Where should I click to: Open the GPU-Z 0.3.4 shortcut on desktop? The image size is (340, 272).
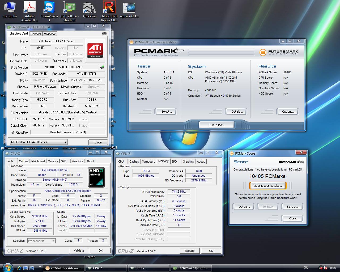click(x=69, y=11)
